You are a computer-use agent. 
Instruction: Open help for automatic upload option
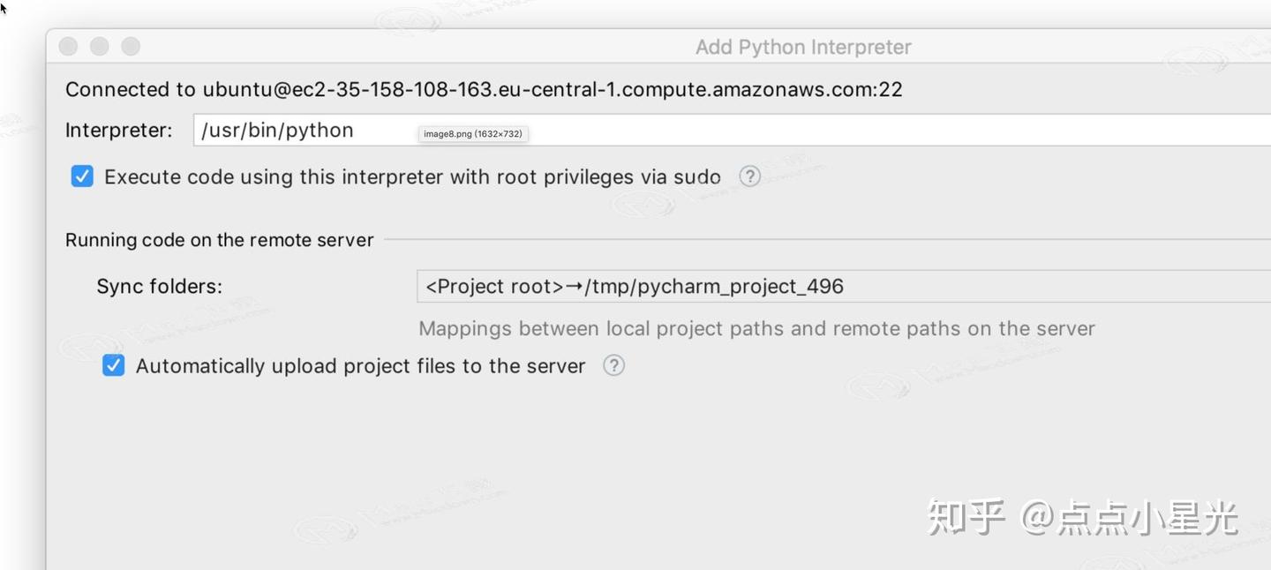(x=613, y=365)
